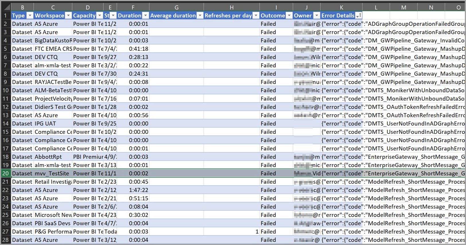466x245 pixels.
Task: Open the Type column filter dropdown
Action: point(30,15)
